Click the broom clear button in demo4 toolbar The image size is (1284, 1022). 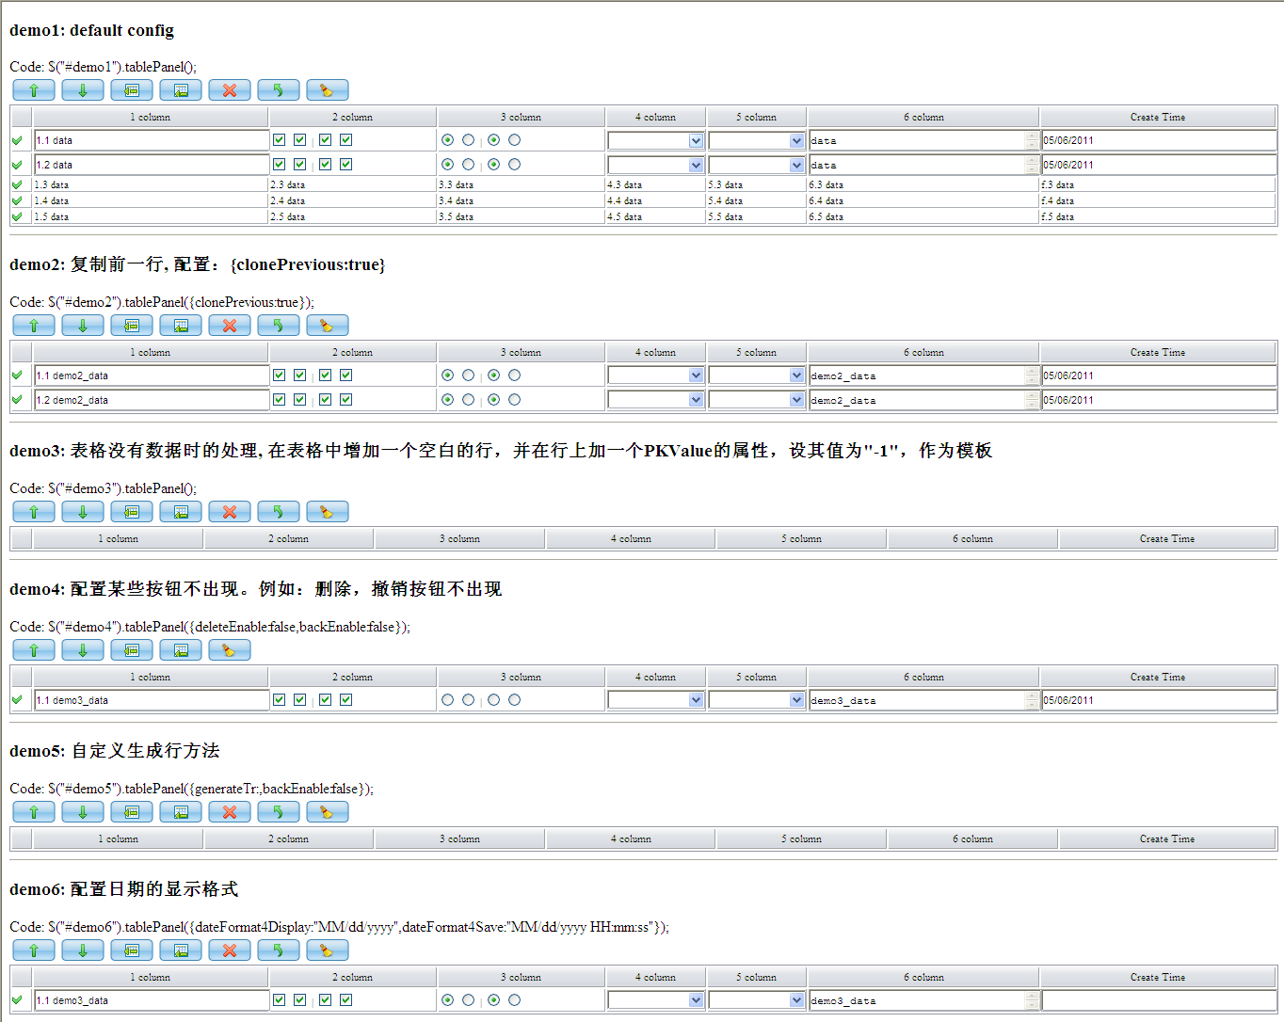pyautogui.click(x=230, y=650)
